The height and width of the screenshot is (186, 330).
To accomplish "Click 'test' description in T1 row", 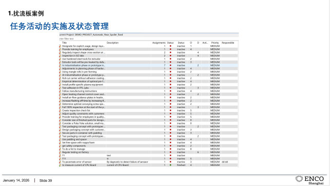I will point(109,156).
